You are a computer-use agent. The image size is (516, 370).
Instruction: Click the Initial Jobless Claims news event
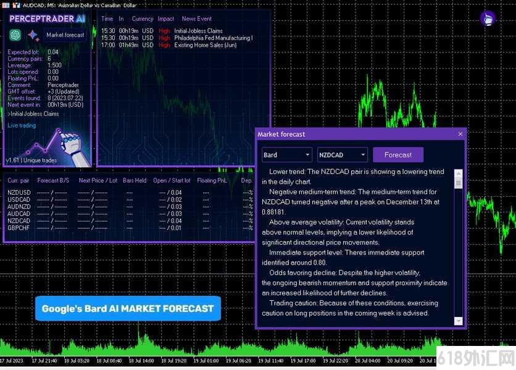[x=198, y=31]
